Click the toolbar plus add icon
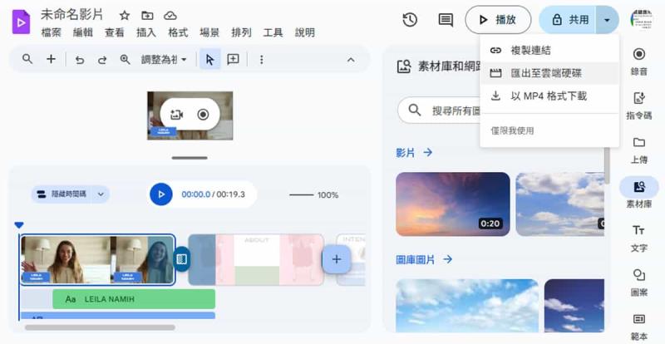 coord(51,59)
